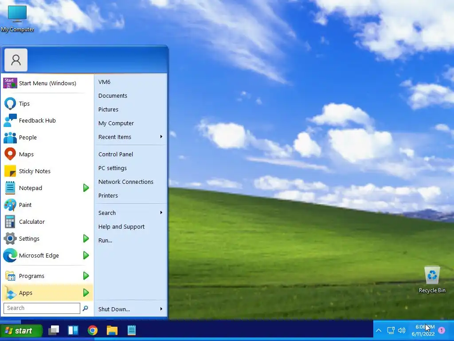Open the Maps app icon
The width and height of the screenshot is (454, 341).
[10, 154]
